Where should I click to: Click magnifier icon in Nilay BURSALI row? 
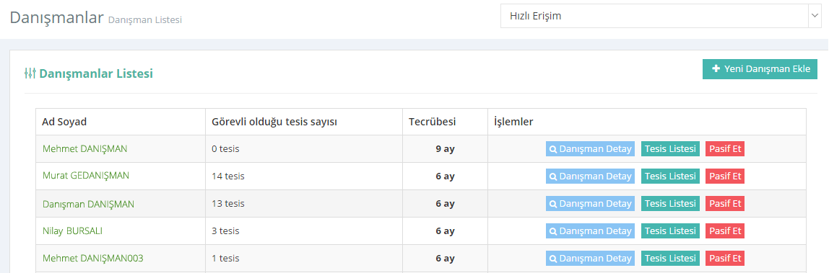point(553,231)
